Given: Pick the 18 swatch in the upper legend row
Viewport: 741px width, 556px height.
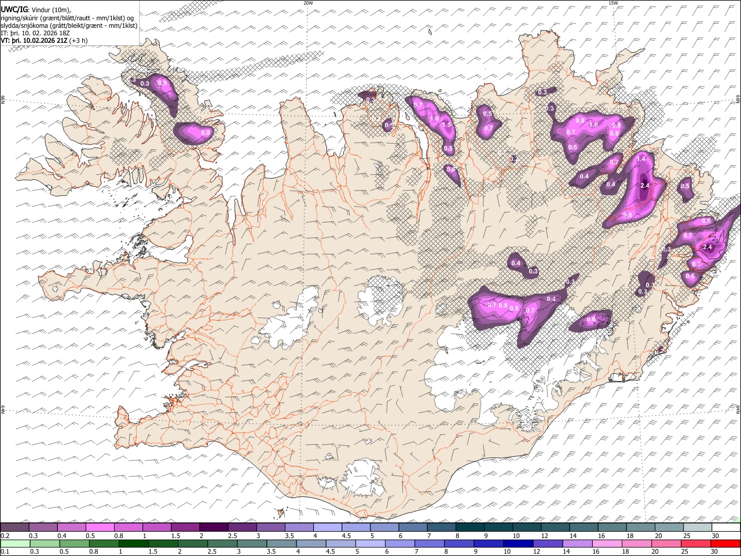Looking at the screenshot, I should pyautogui.click(x=641, y=528).
